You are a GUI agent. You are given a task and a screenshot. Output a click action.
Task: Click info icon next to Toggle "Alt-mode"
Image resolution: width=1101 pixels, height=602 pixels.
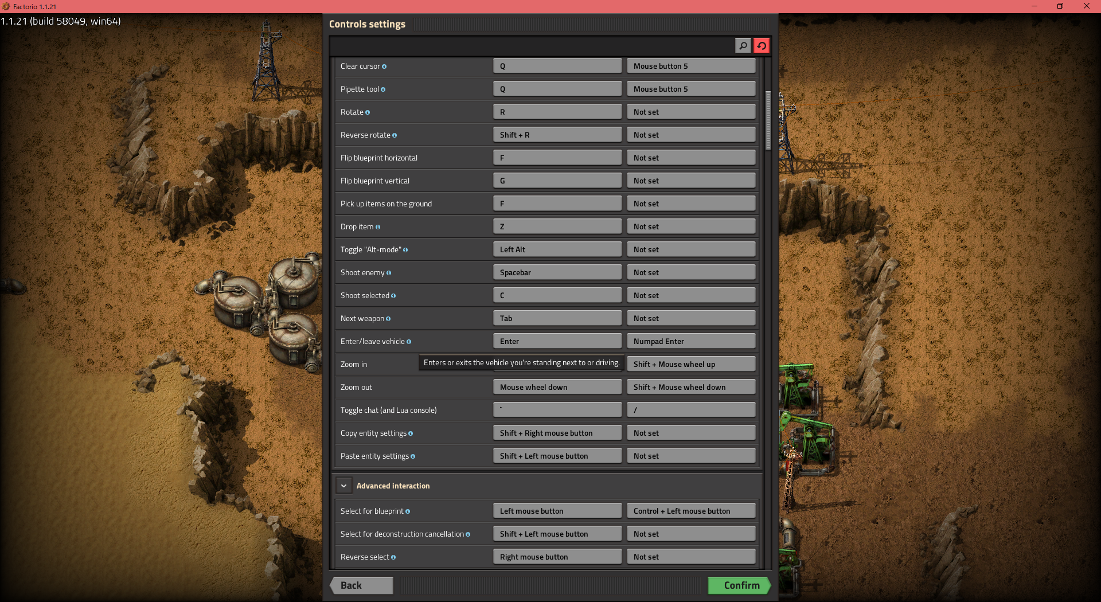405,250
